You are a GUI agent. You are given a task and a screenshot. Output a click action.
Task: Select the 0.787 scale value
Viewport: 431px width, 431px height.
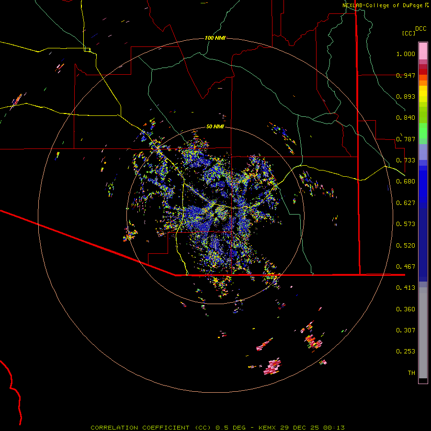pos(406,139)
